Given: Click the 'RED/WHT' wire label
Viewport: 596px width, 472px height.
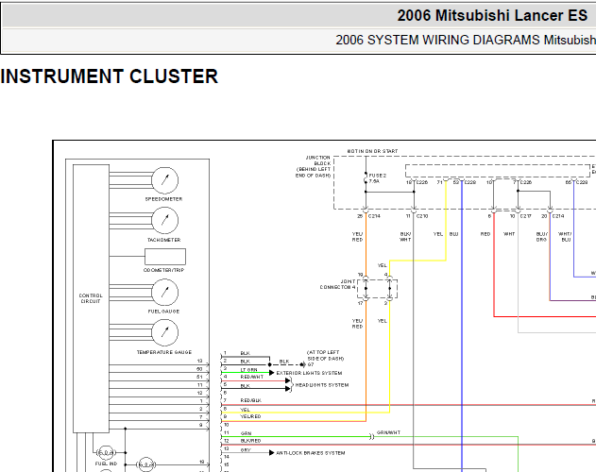Looking at the screenshot, I should point(252,377).
